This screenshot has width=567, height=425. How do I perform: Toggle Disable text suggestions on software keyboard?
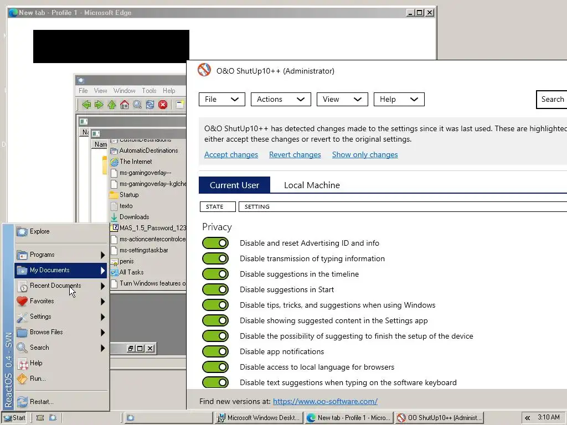[x=215, y=382]
